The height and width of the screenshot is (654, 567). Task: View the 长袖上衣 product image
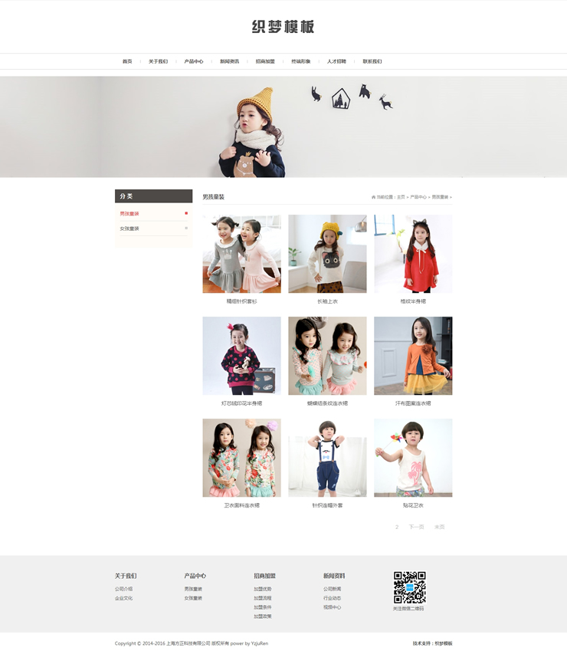pos(327,254)
